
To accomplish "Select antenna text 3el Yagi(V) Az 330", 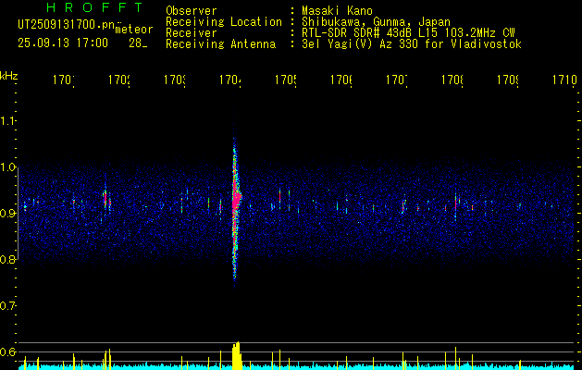I will pos(362,44).
